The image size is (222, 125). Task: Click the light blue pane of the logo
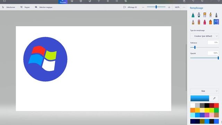point(36,60)
